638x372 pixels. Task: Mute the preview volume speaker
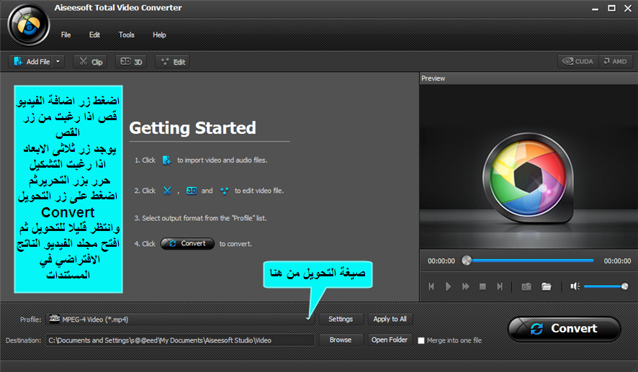click(575, 286)
